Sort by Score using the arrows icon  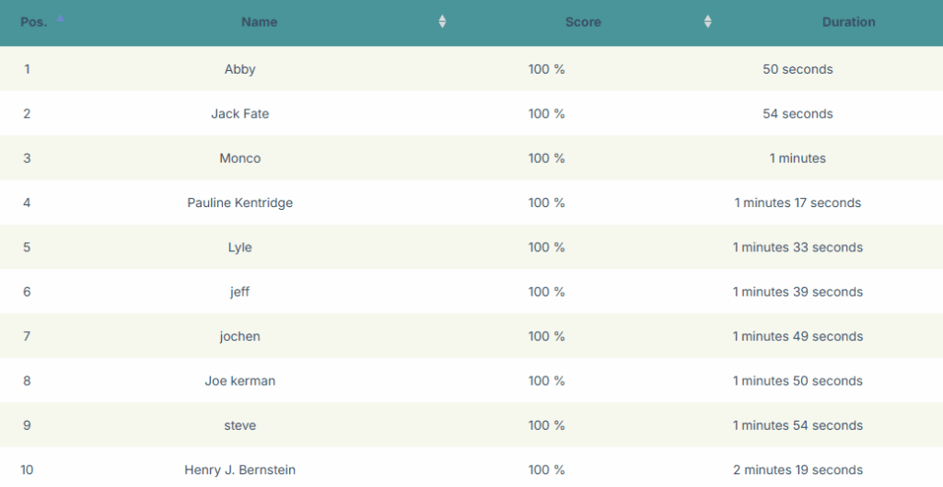(707, 22)
